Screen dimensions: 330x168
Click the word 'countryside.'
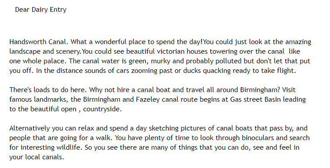(102, 109)
